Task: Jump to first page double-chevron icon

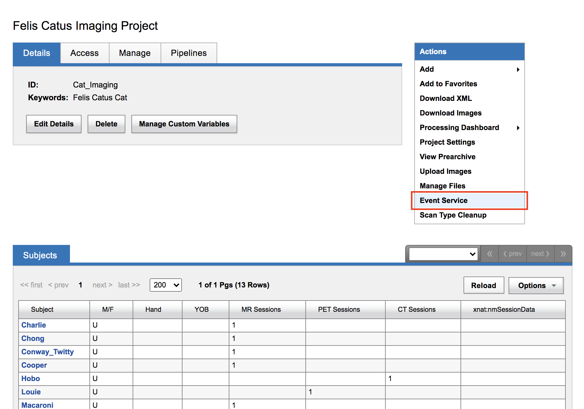Action: point(489,254)
